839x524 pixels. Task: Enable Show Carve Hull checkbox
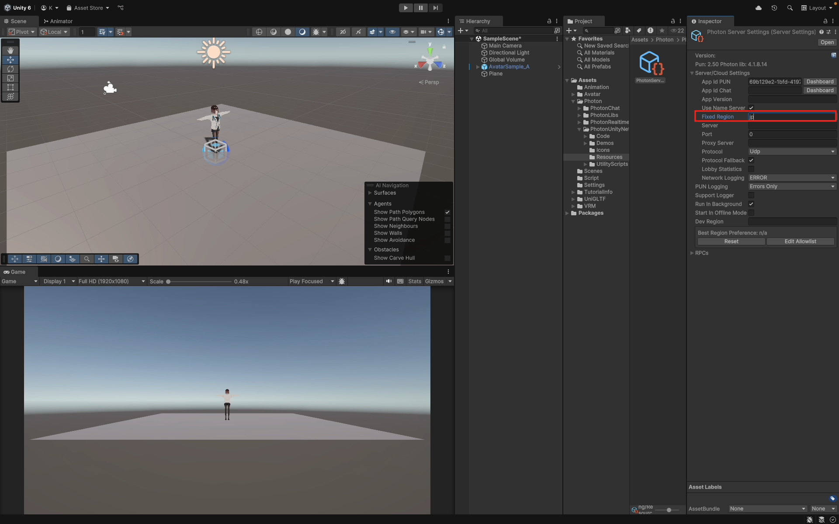tap(447, 258)
